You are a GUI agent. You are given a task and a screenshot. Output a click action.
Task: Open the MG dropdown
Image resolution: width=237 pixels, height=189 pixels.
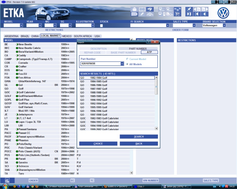pos(55,25)
